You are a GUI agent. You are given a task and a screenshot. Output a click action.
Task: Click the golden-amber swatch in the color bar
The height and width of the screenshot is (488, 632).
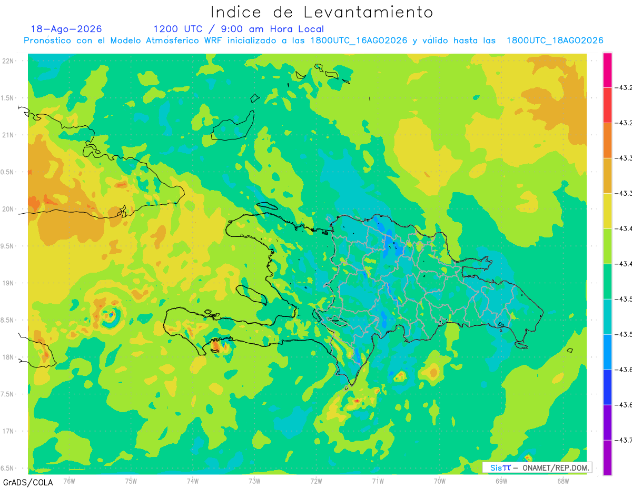coord(607,176)
